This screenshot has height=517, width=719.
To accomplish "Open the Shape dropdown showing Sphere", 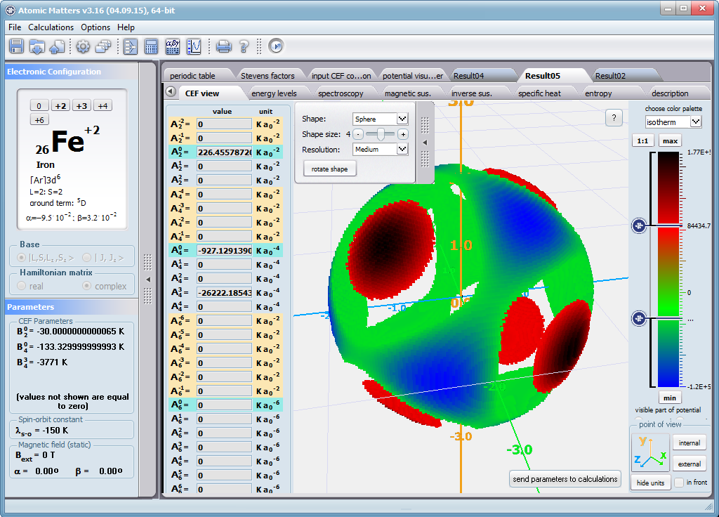I will tap(402, 119).
